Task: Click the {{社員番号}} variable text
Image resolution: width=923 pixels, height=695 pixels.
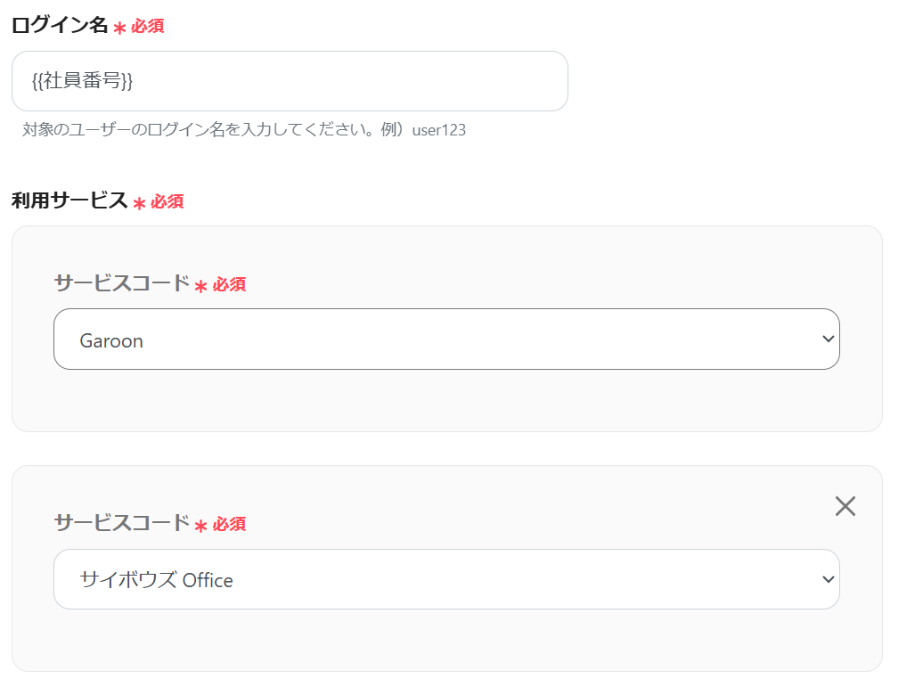Action: click(82, 81)
